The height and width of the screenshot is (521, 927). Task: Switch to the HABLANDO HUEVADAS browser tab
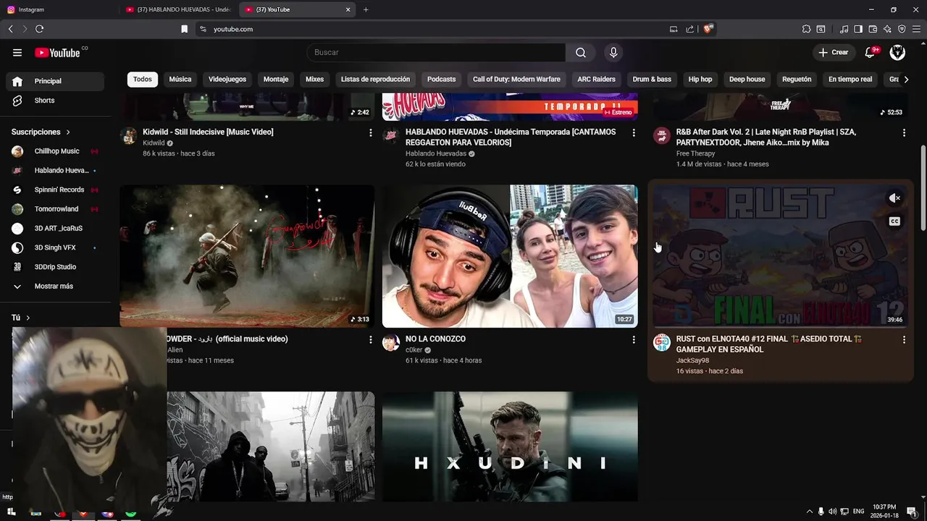pyautogui.click(x=178, y=9)
